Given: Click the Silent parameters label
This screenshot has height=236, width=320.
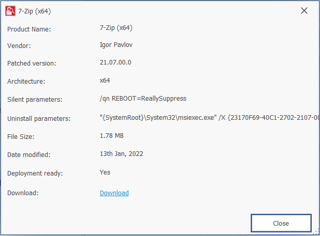Looking at the screenshot, I should coord(35,100).
